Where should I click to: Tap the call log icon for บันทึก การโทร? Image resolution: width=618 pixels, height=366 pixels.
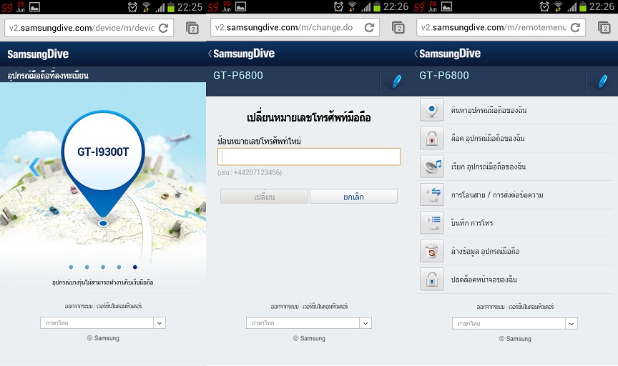point(432,223)
